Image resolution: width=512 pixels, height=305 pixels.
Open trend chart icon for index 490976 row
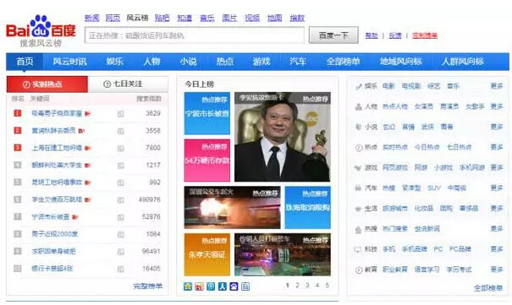[x=120, y=200]
